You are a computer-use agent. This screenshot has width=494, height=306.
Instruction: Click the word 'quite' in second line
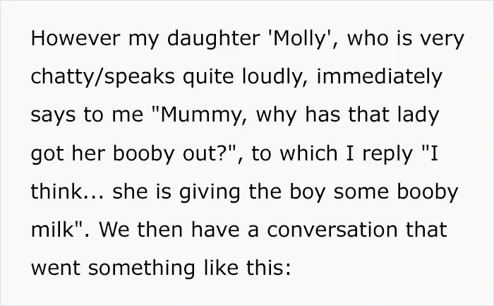click(208, 78)
